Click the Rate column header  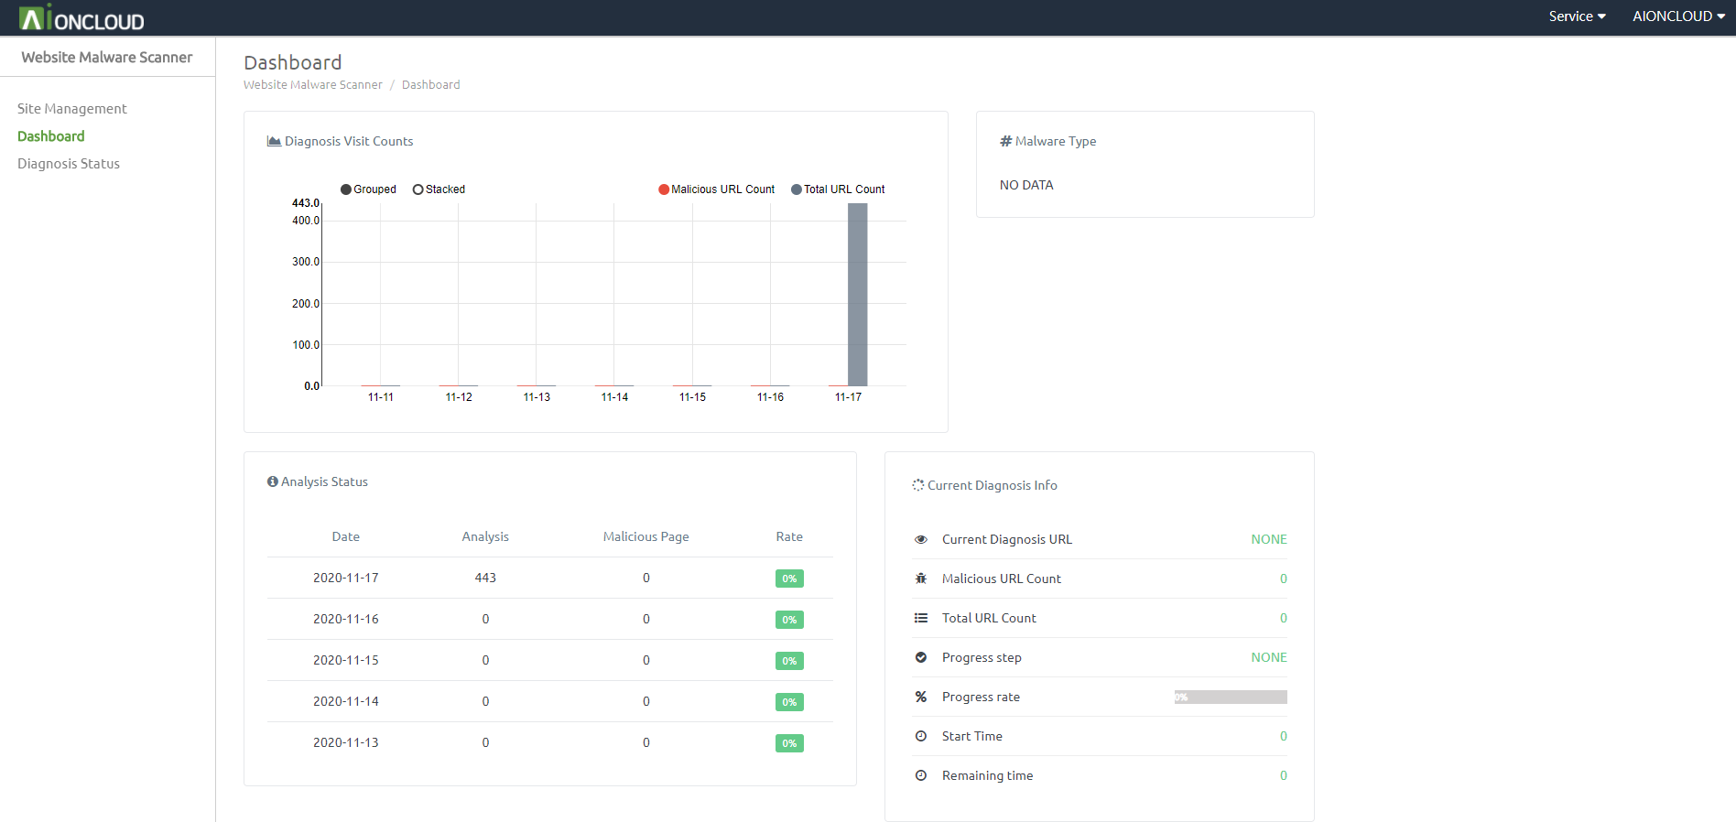(789, 537)
